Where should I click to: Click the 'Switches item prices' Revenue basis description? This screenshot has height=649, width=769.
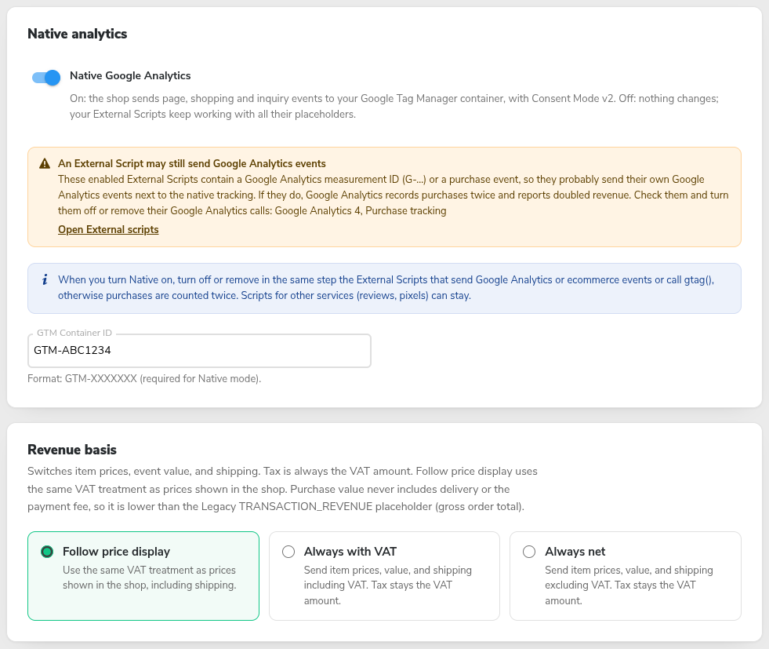click(282, 489)
